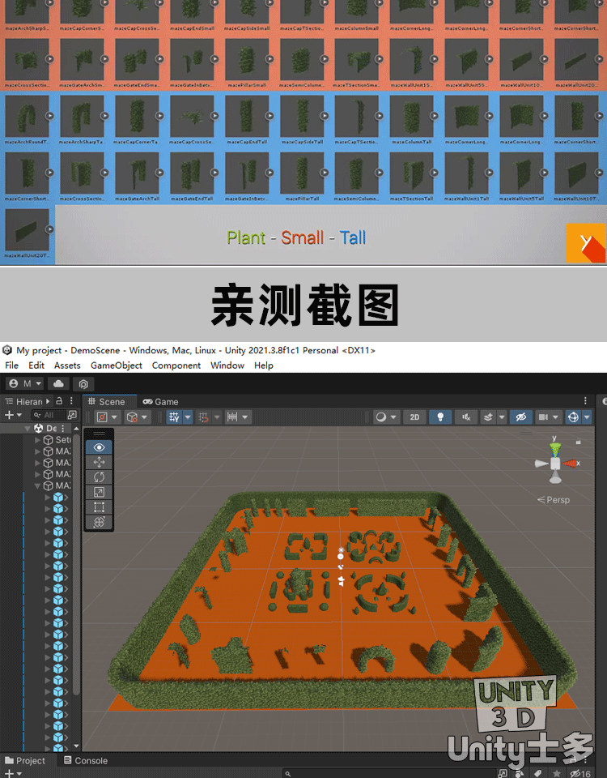Toggle scene audio mute
This screenshot has width=607, height=778.
(x=465, y=417)
